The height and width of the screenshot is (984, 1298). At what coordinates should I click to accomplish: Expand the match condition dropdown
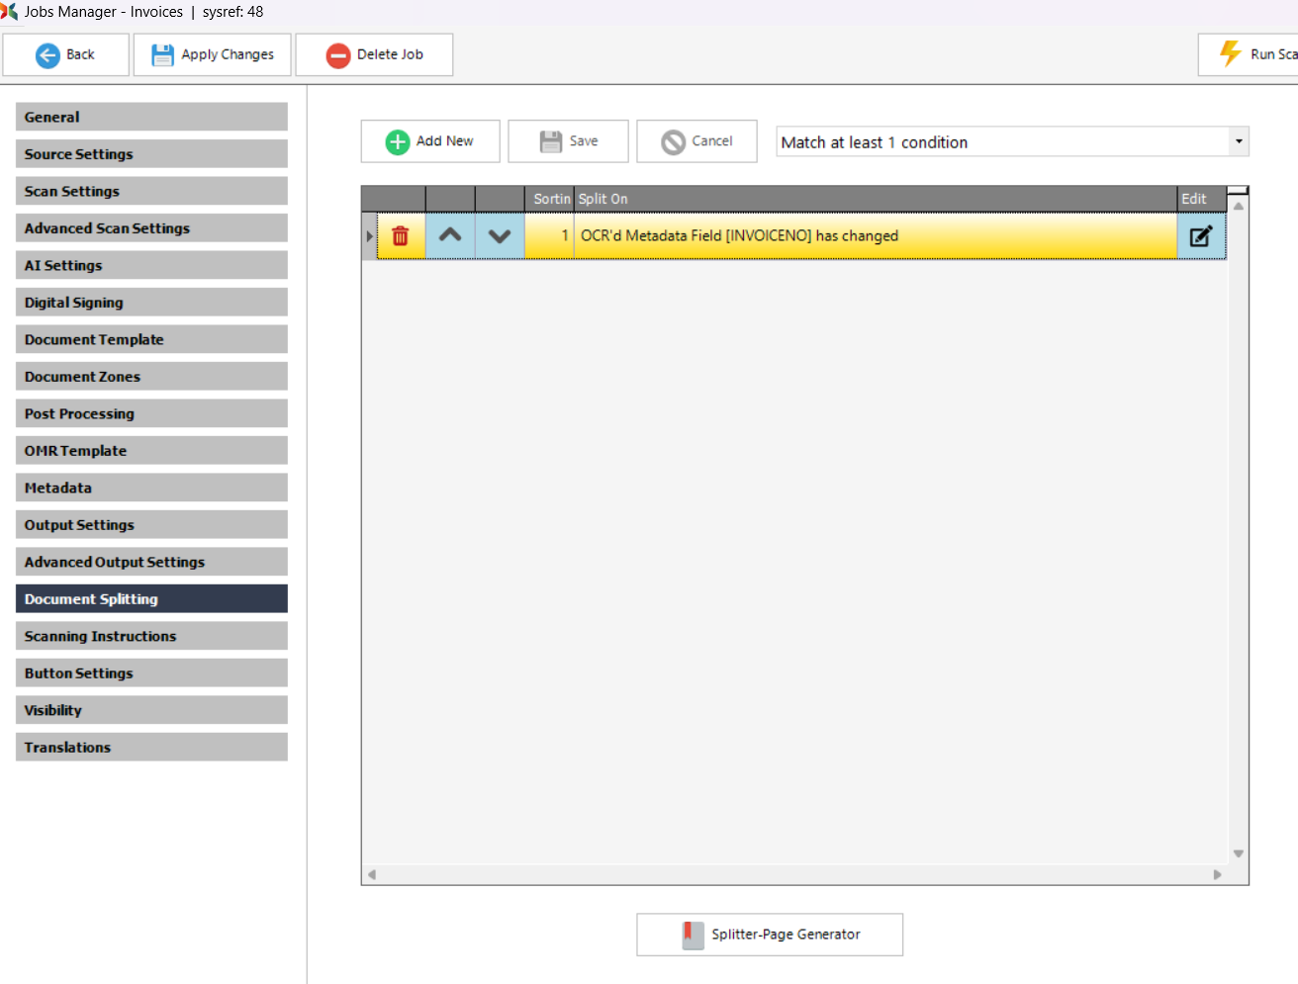point(1238,141)
